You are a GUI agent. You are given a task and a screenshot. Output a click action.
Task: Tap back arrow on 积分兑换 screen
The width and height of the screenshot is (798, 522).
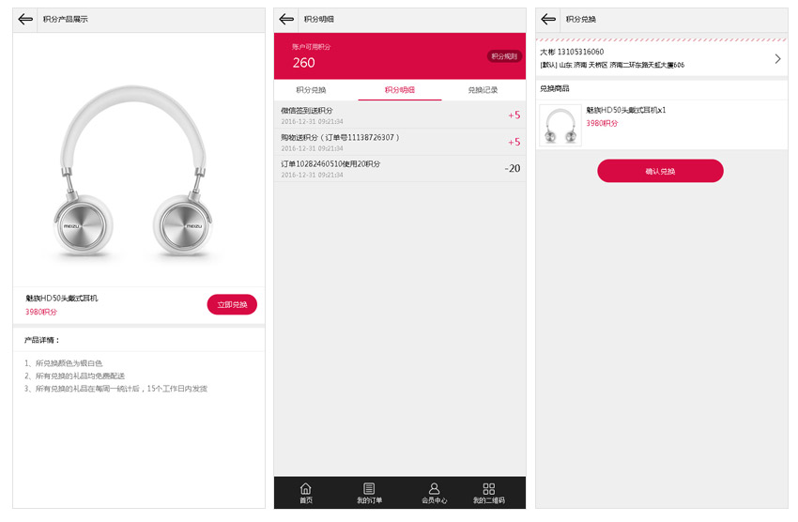pos(548,20)
